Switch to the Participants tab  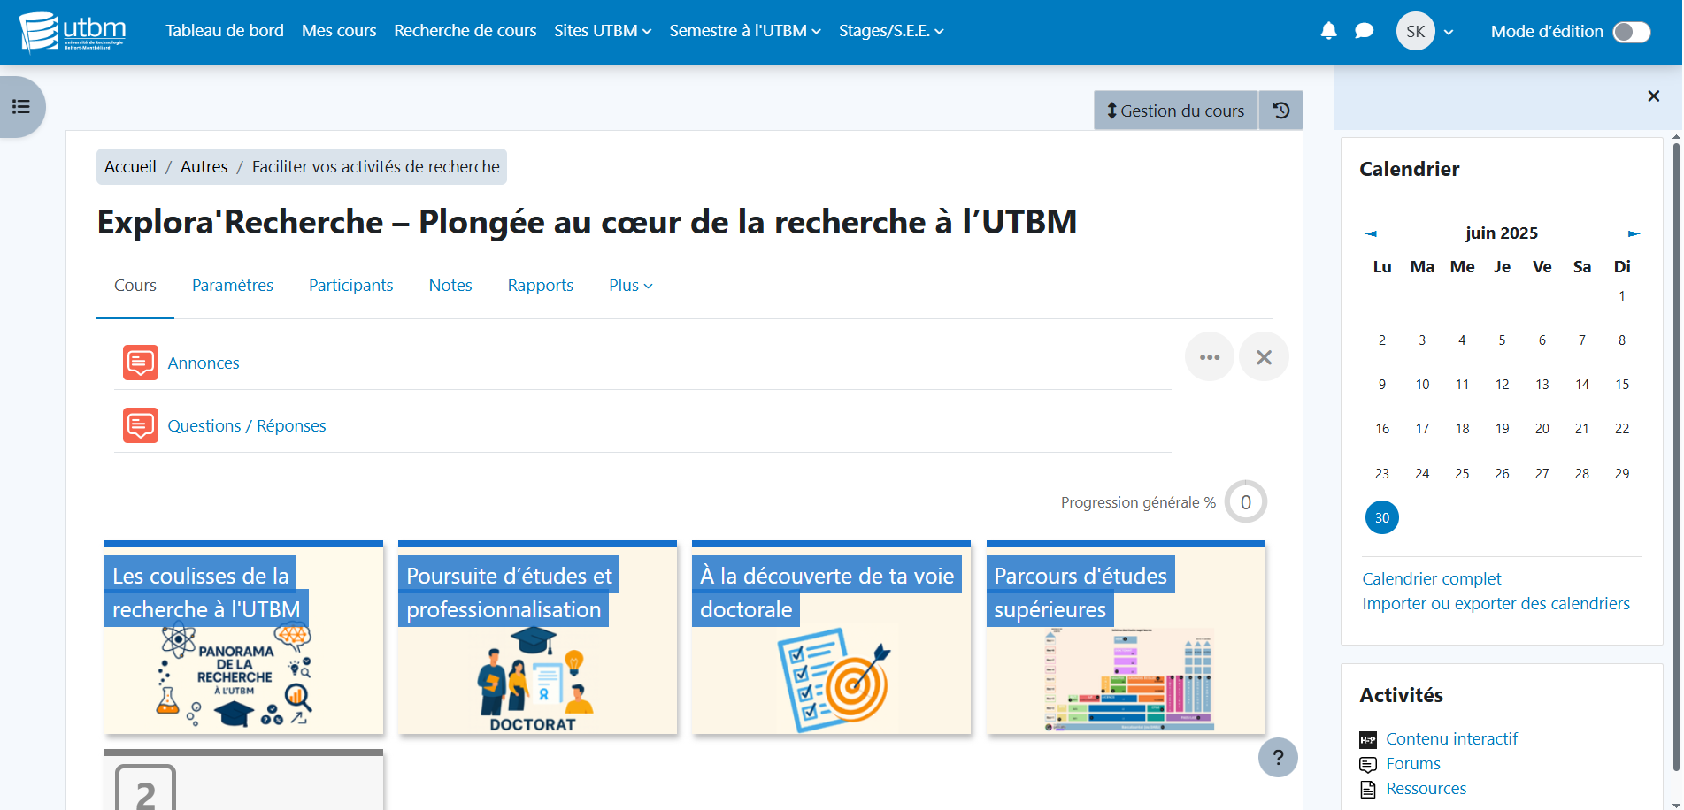tap(350, 286)
